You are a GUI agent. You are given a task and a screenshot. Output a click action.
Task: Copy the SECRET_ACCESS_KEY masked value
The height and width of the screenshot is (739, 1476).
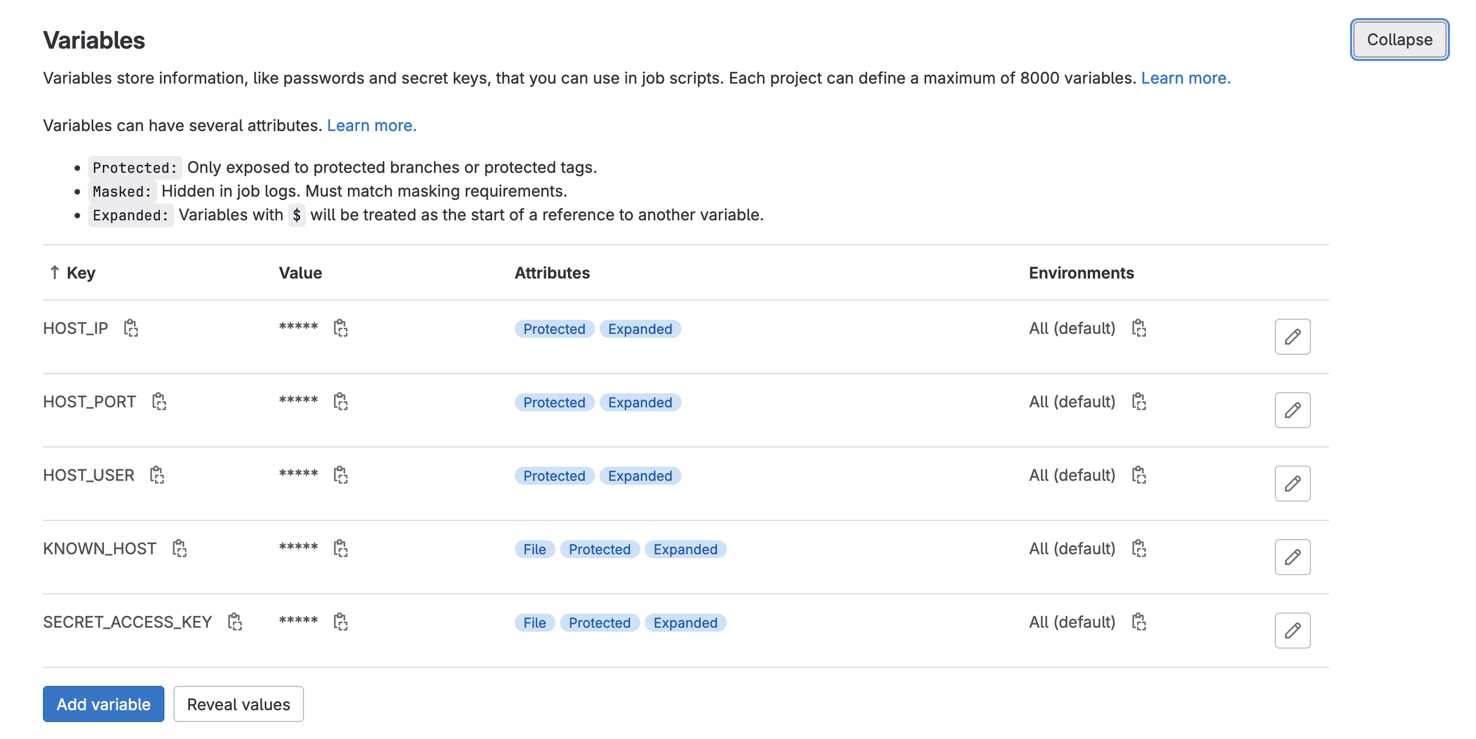[x=340, y=621]
